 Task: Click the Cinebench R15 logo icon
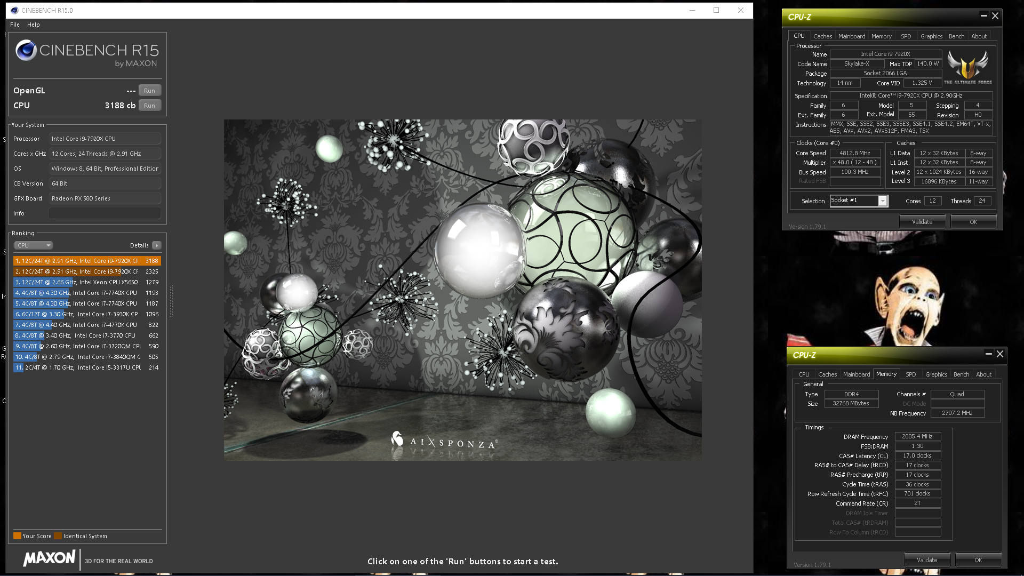tap(26, 51)
